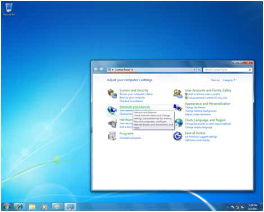Screen dimensions: 264x212
Task: Open the View by Category dropdown
Action: point(229,80)
